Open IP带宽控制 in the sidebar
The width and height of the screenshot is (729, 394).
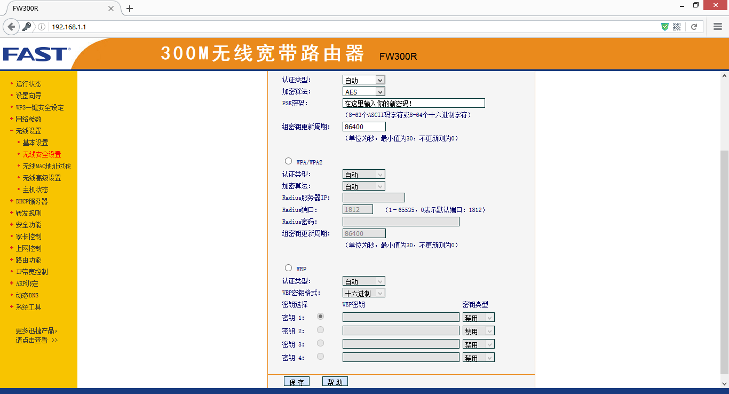tap(31, 272)
